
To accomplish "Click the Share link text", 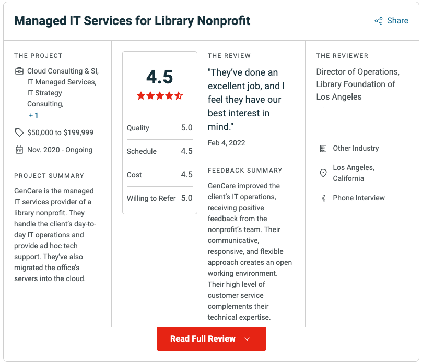I will coord(397,21).
